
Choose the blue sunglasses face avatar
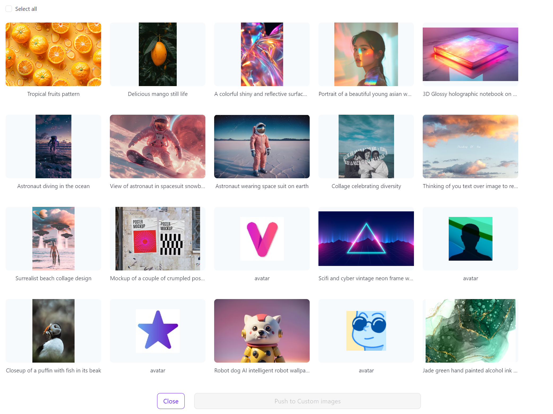(366, 331)
